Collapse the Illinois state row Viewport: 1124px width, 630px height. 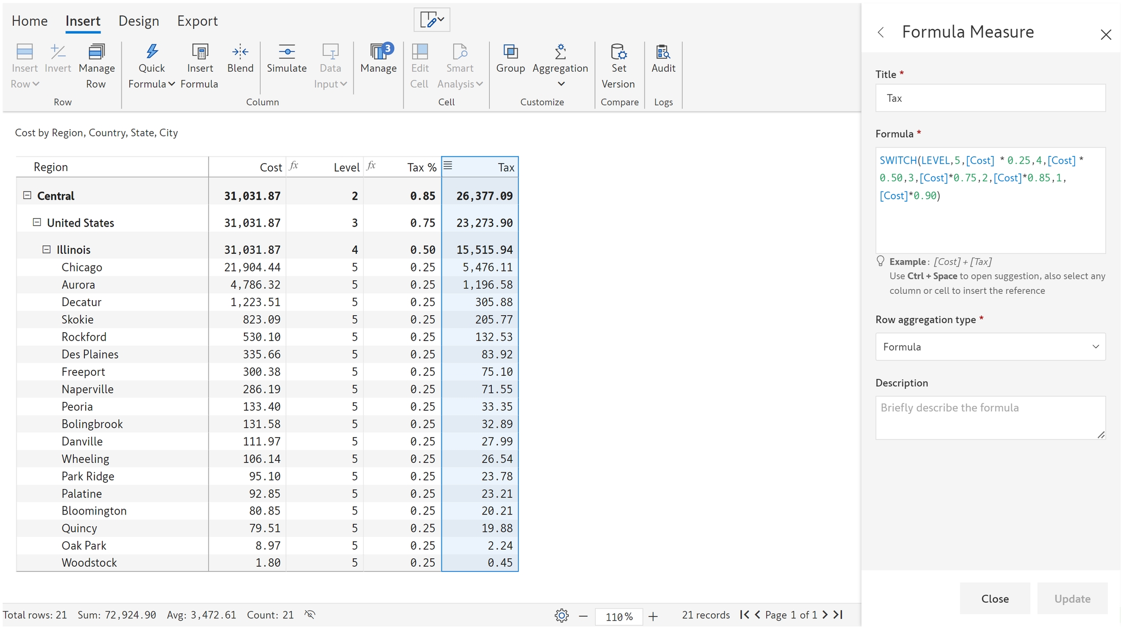[x=46, y=249]
